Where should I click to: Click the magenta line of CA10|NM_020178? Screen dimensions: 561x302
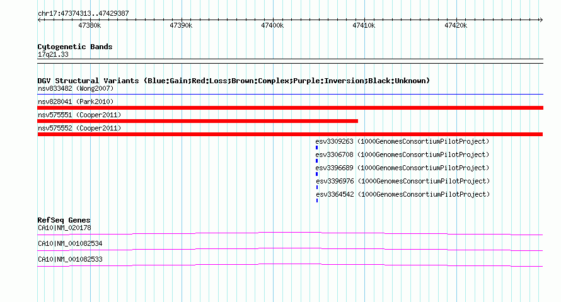[290, 234]
